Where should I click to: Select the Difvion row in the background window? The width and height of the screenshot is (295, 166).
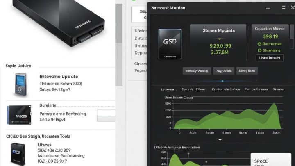pos(141,31)
